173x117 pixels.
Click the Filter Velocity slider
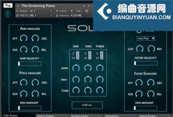pyautogui.click(x=146, y=63)
